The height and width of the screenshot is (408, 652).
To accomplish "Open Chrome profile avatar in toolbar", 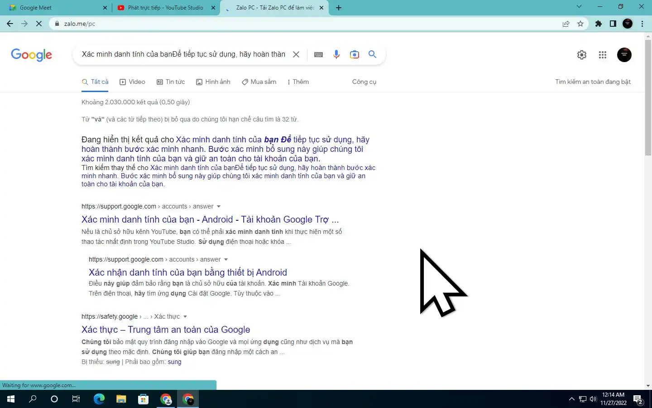I will [x=628, y=24].
